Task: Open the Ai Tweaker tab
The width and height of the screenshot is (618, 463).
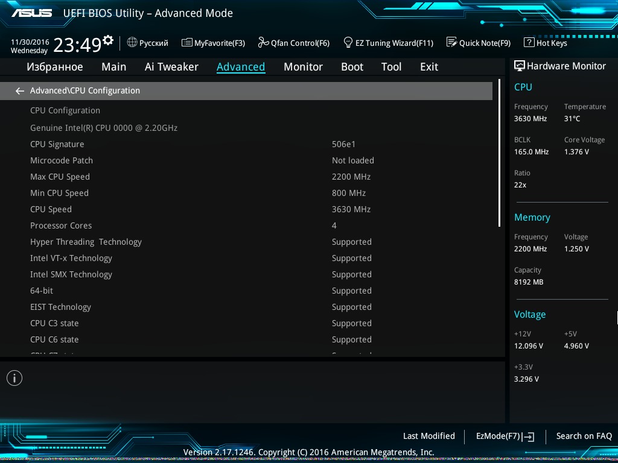Action: click(x=171, y=67)
